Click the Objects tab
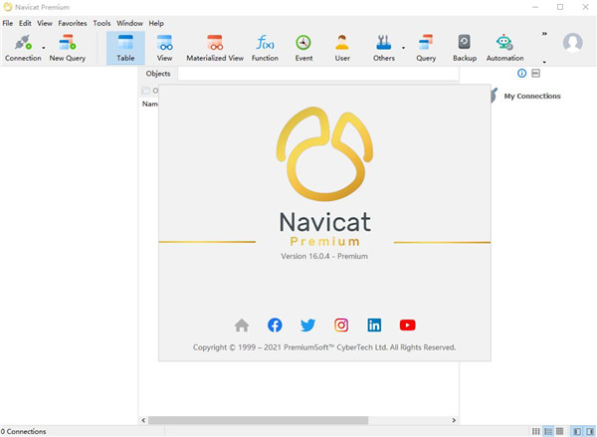The height and width of the screenshot is (437, 597). coord(158,74)
